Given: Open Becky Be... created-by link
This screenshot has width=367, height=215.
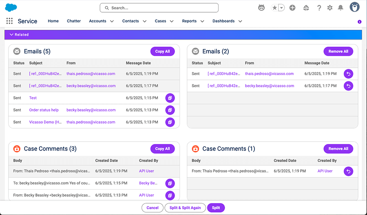Looking at the screenshot, I should (148, 183).
